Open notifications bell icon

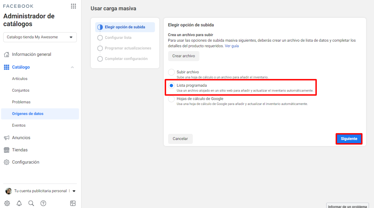point(19,203)
